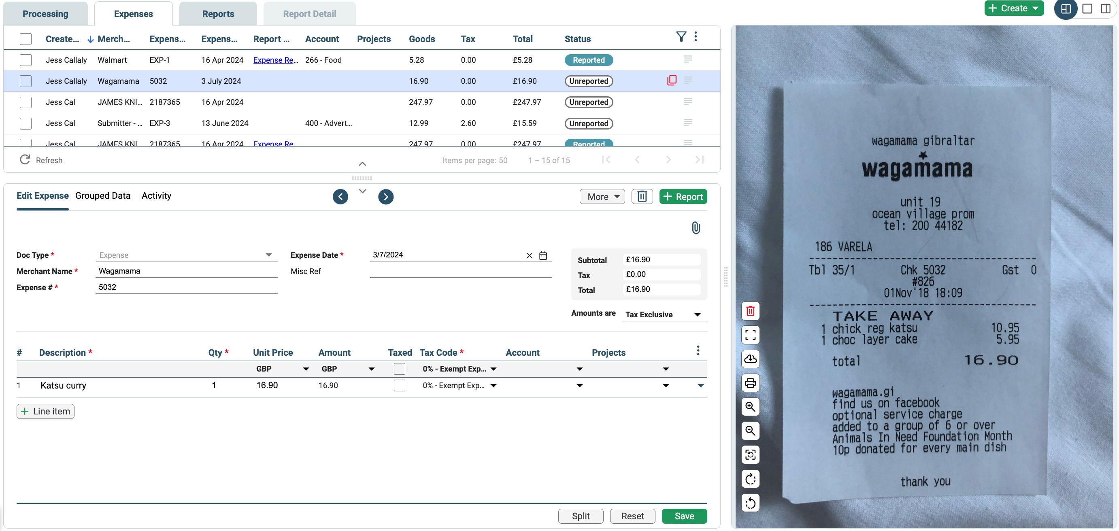Expand the Katsu curry line item row
1119x531 pixels.
[x=700, y=386]
